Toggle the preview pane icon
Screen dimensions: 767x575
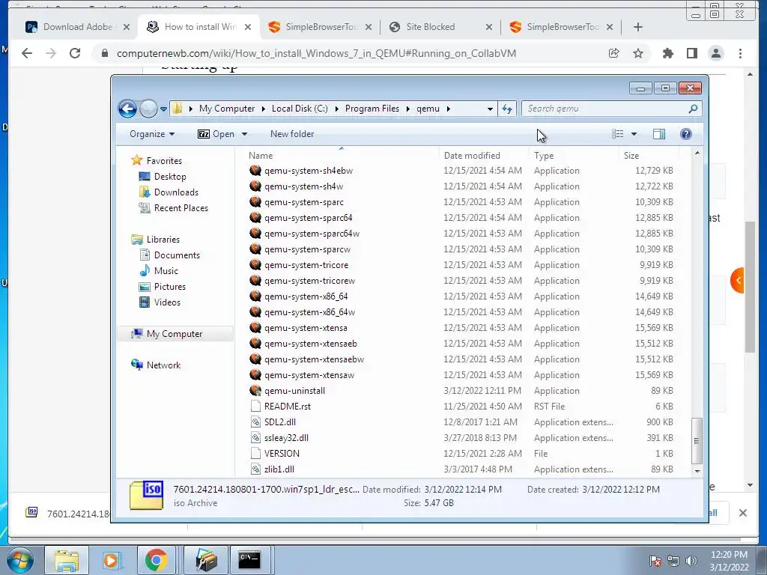(659, 134)
